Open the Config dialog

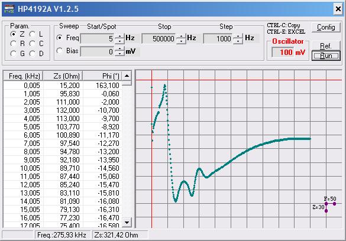326,27
